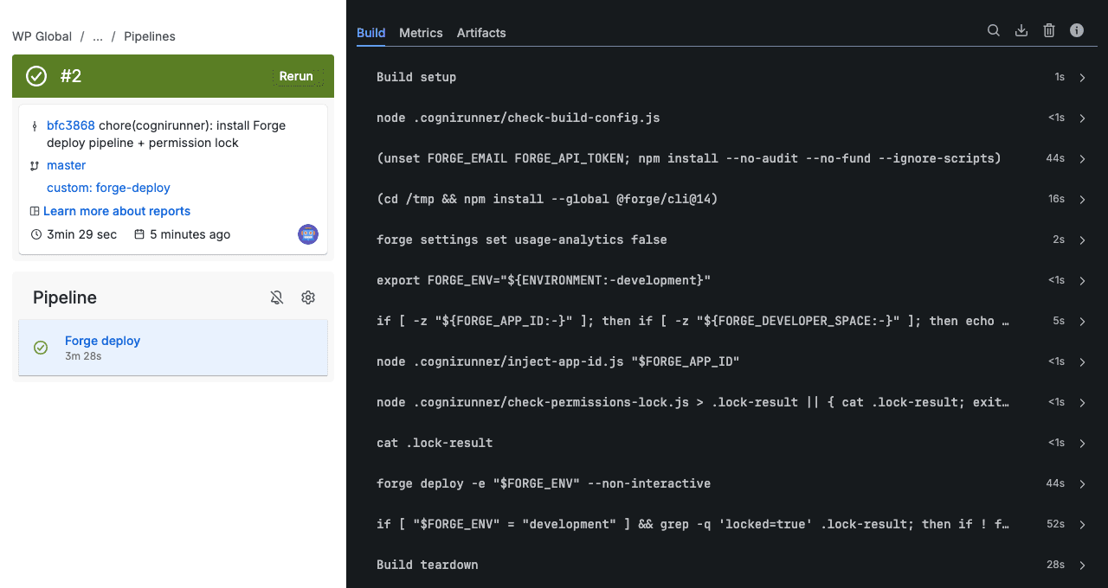The image size is (1108, 588).
Task: Click the '5 minutes ago' timestamp
Action: click(190, 234)
